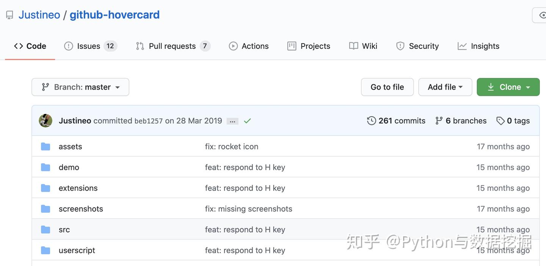Open the Wiki tab
The height and width of the screenshot is (266, 546).
pos(369,46)
